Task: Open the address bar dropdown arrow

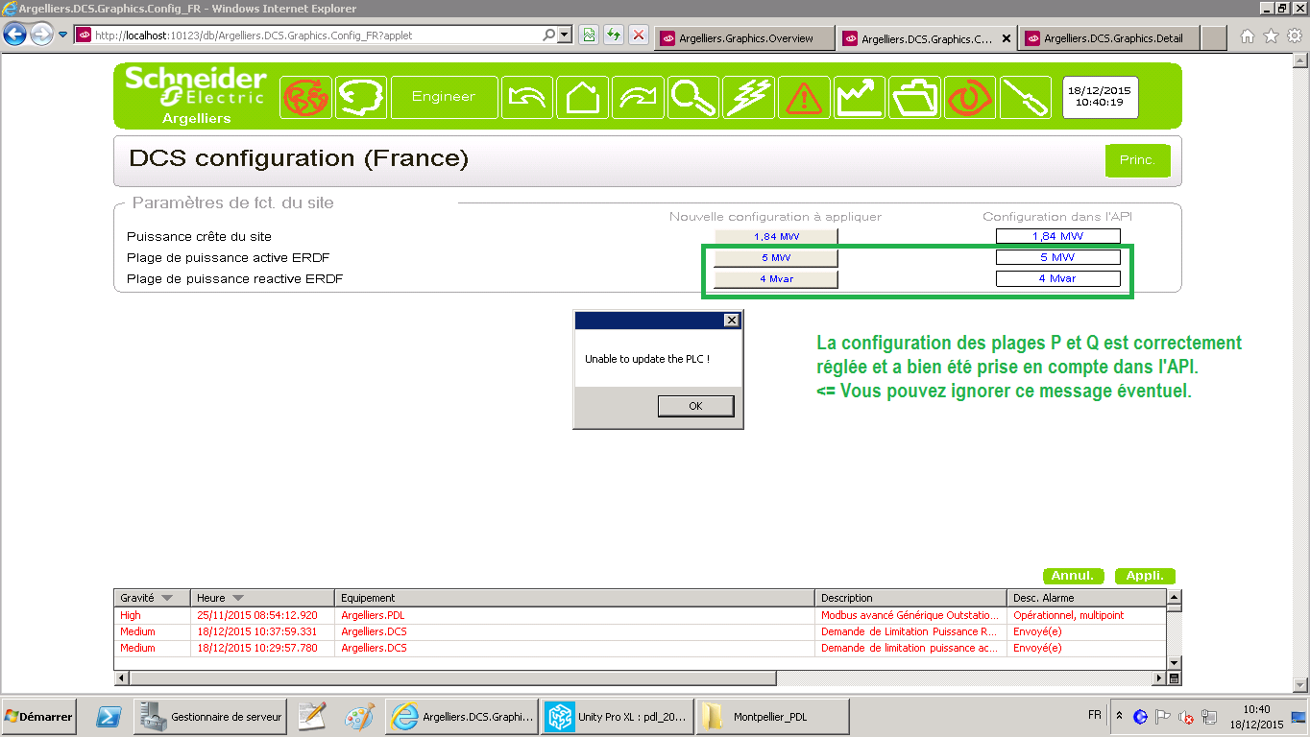Action: [564, 36]
